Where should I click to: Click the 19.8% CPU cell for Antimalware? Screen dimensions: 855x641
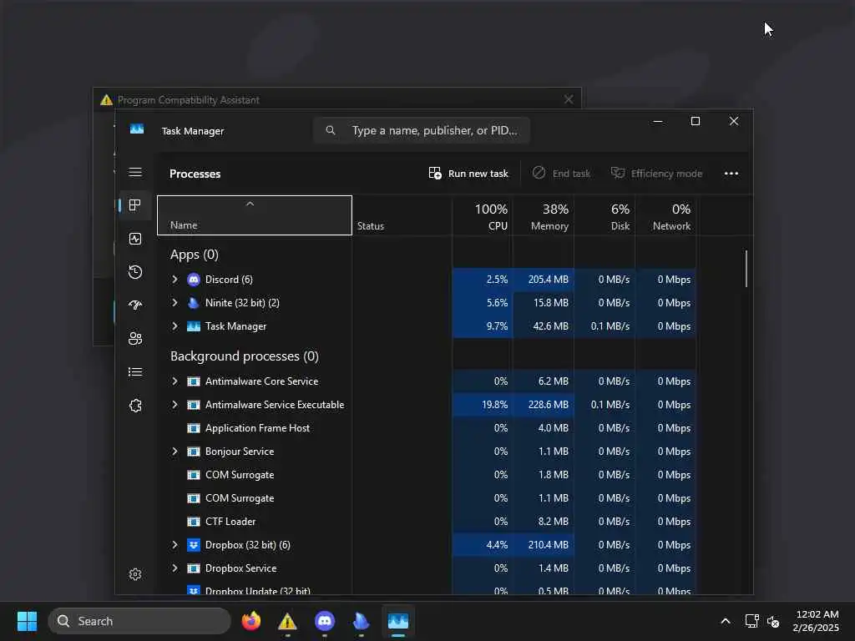click(x=482, y=405)
